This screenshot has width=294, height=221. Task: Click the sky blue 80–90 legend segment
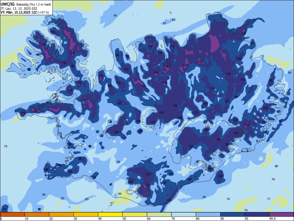pos(208,215)
